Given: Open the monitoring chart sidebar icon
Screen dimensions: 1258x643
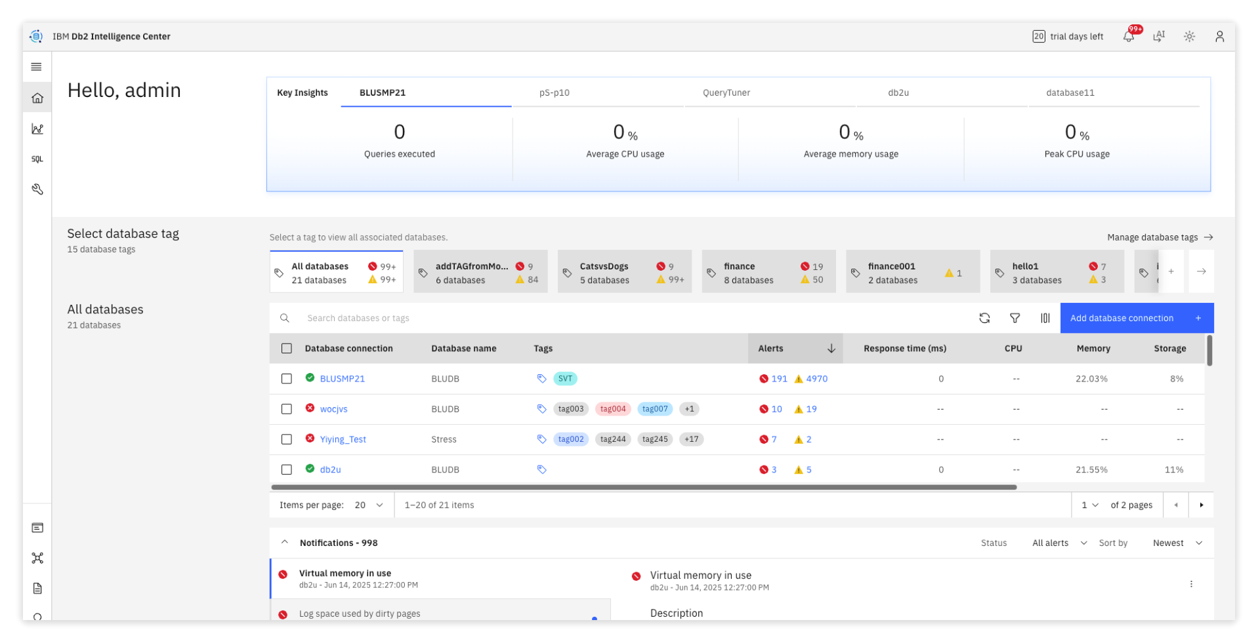Looking at the screenshot, I should pyautogui.click(x=37, y=129).
